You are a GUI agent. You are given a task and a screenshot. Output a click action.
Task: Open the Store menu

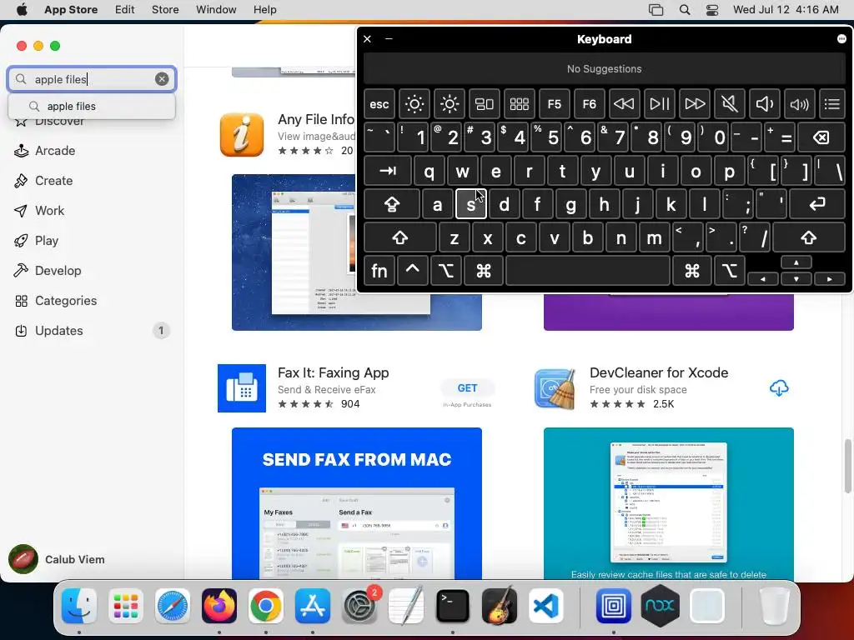[165, 9]
